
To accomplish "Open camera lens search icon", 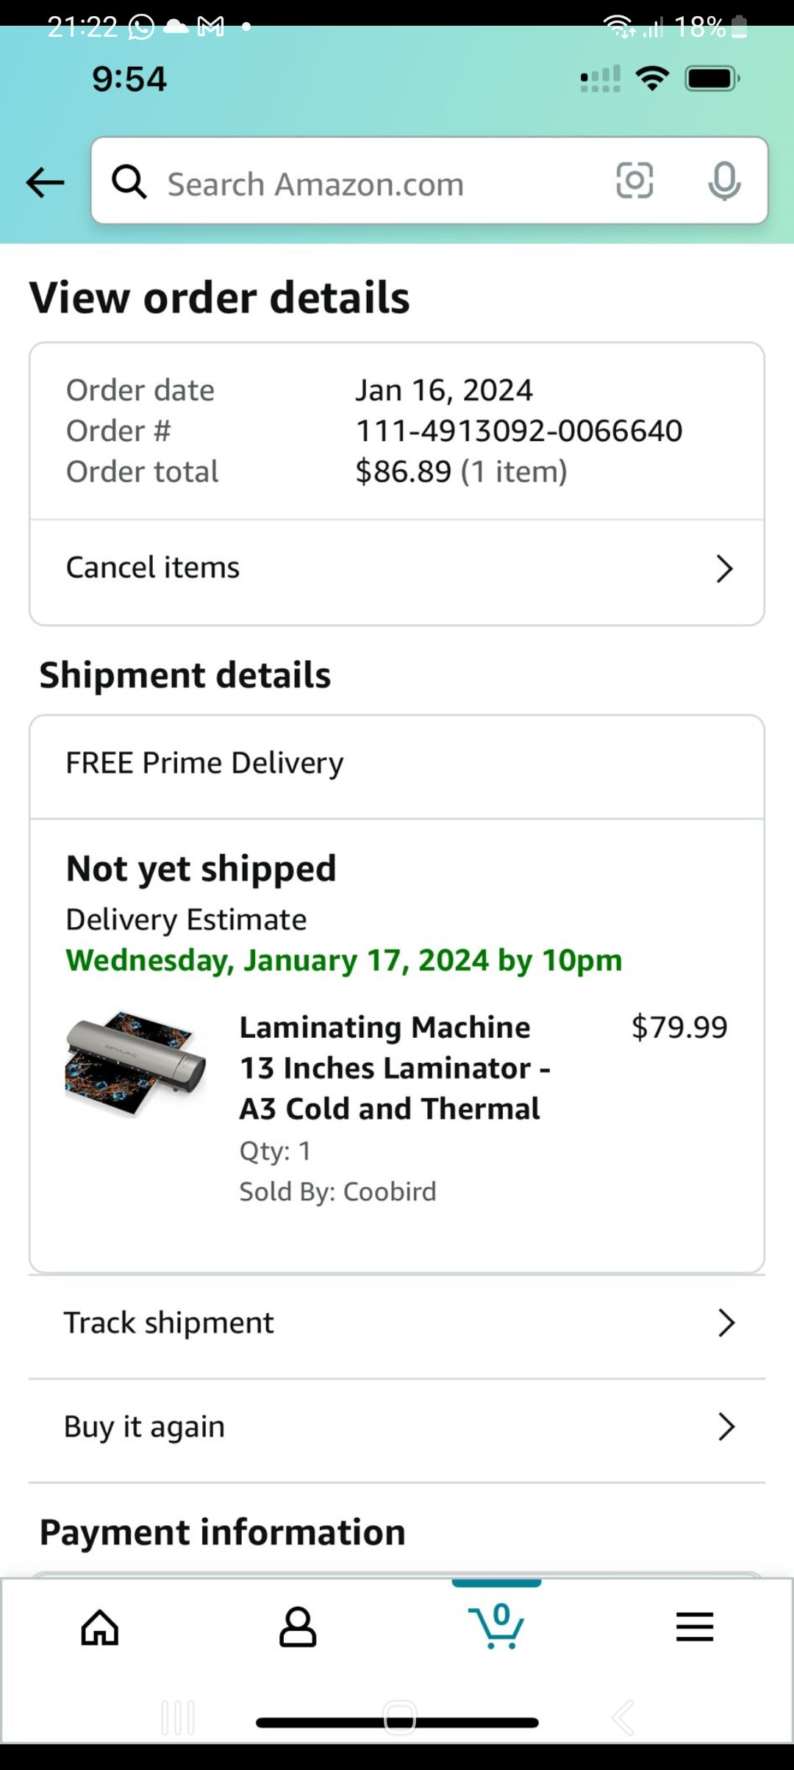I will 634,181.
